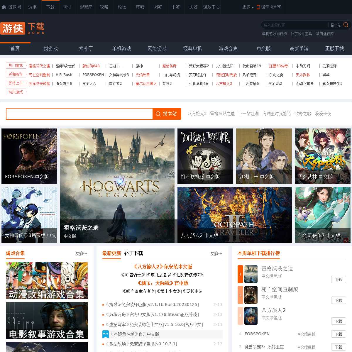The width and height of the screenshot is (352, 352).
Task: Click the 牧野之歌 suggested search keyword
Action: pyautogui.click(x=303, y=114)
